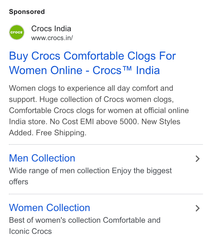Click the "Iconic Crocs" text line
This screenshot has height=250, width=212.
[30, 231]
